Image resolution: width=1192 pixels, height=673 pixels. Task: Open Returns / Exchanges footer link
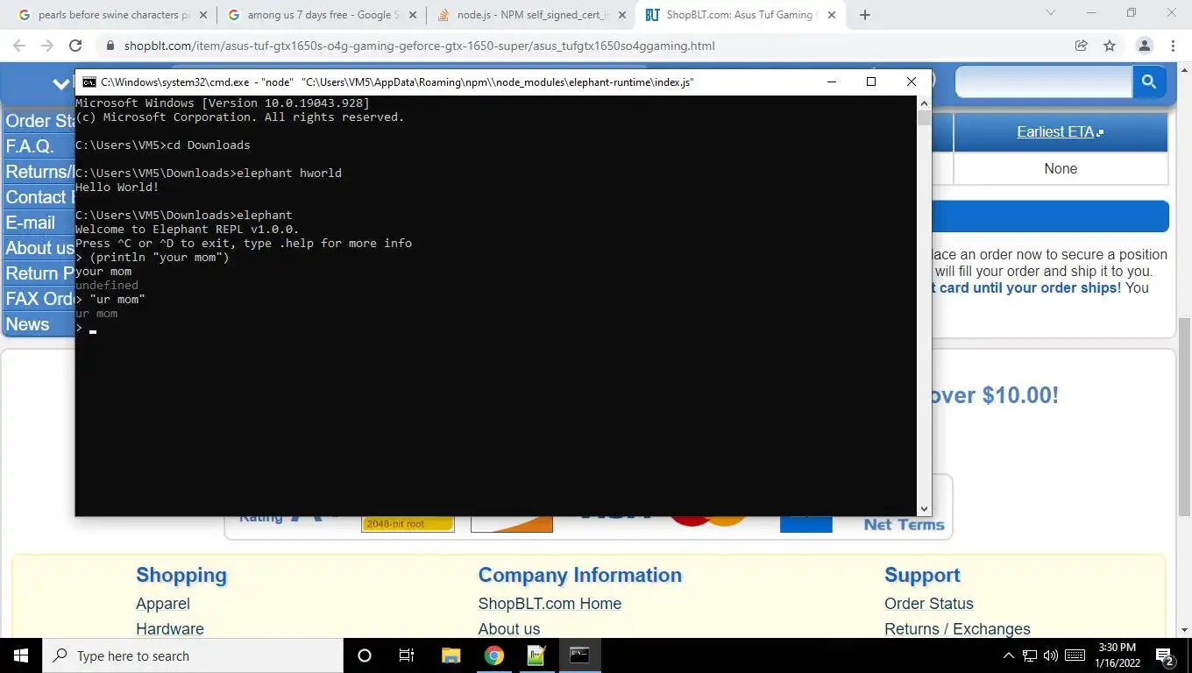[957, 629]
